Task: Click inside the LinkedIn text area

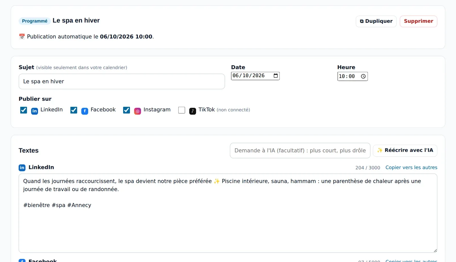Action: point(228,213)
